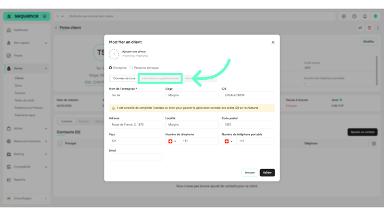This screenshot has width=384, height=216.
Task: Expand the Ressources humaines section
Action: [46, 141]
